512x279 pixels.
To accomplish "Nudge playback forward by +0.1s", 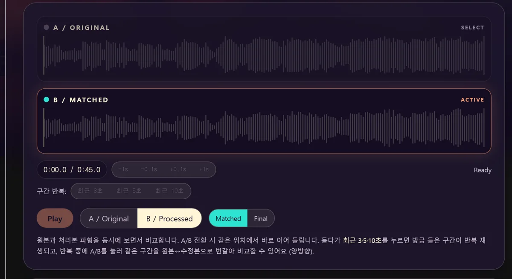I will point(178,169).
